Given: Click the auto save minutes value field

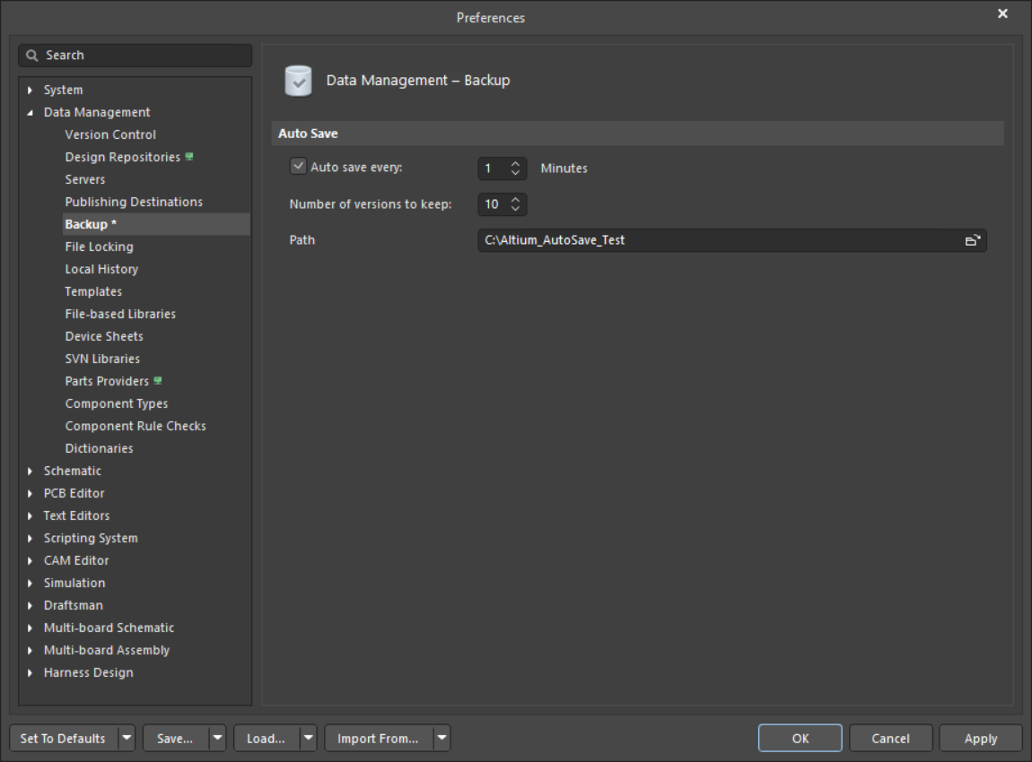Looking at the screenshot, I should tap(494, 169).
